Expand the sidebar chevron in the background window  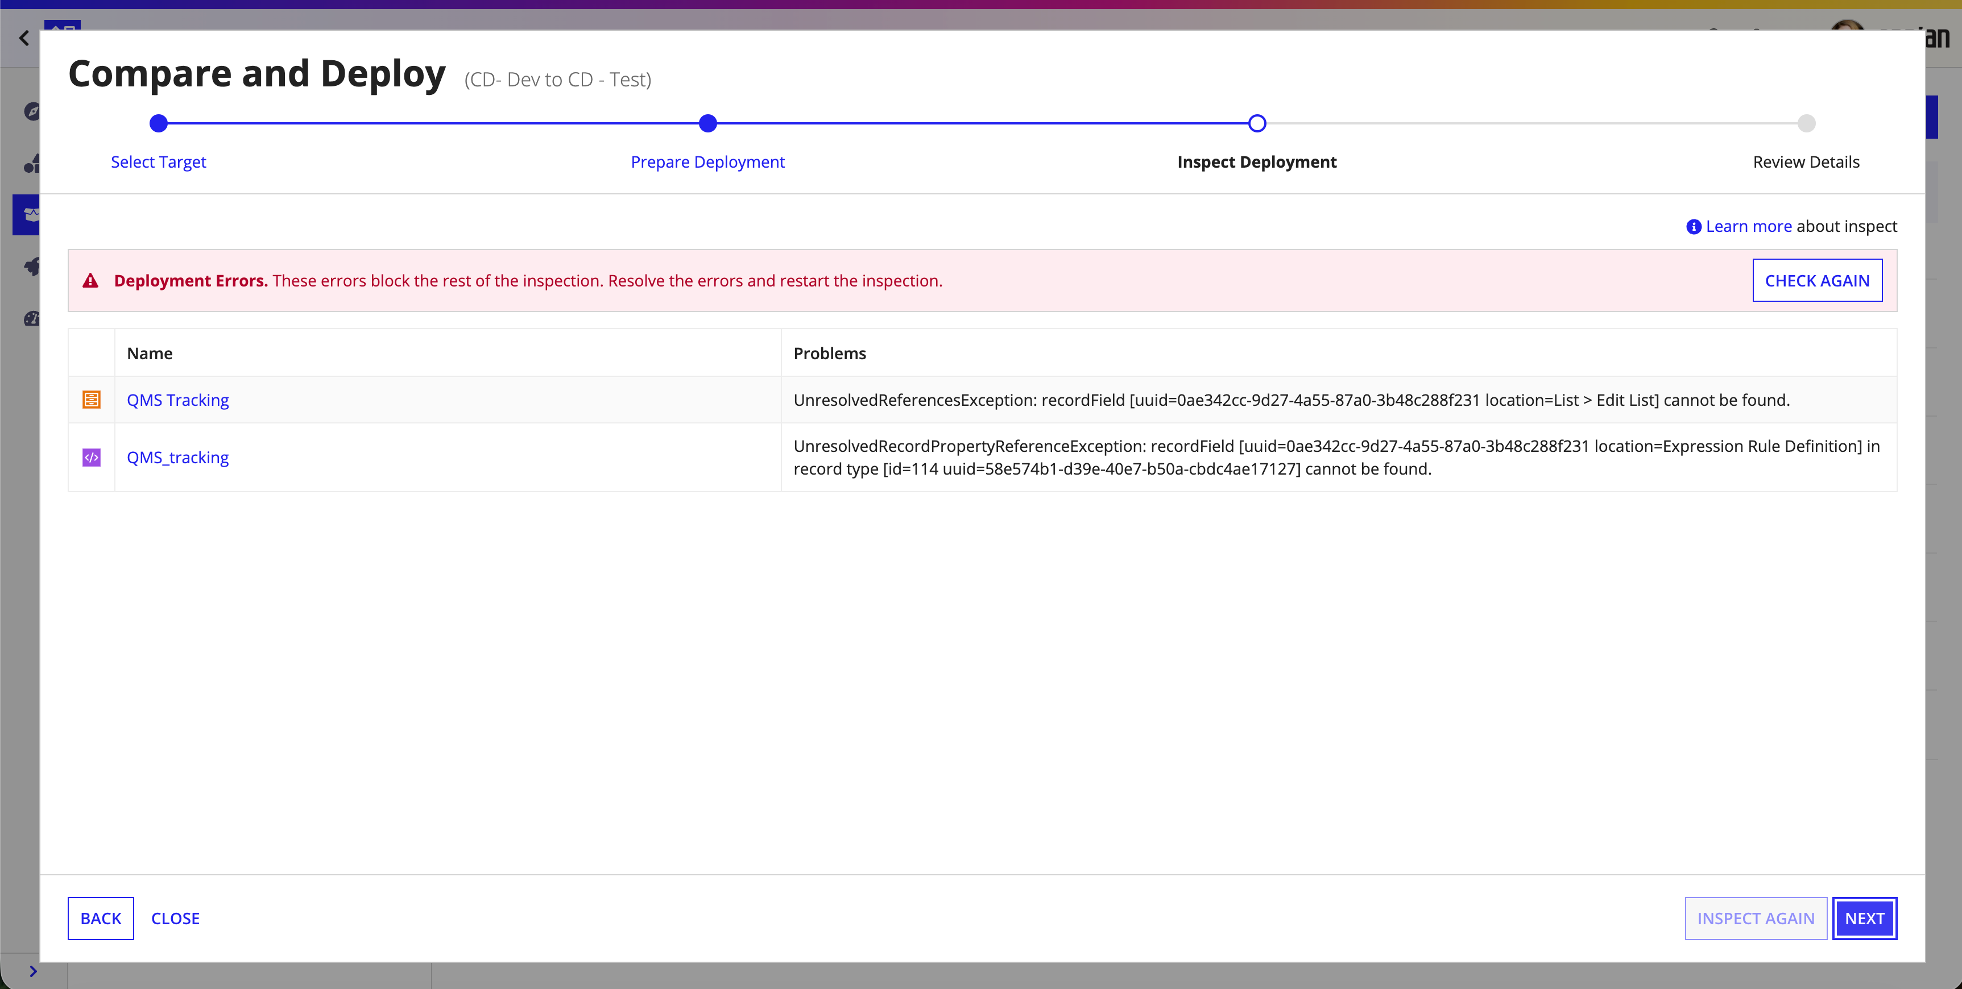tap(33, 971)
